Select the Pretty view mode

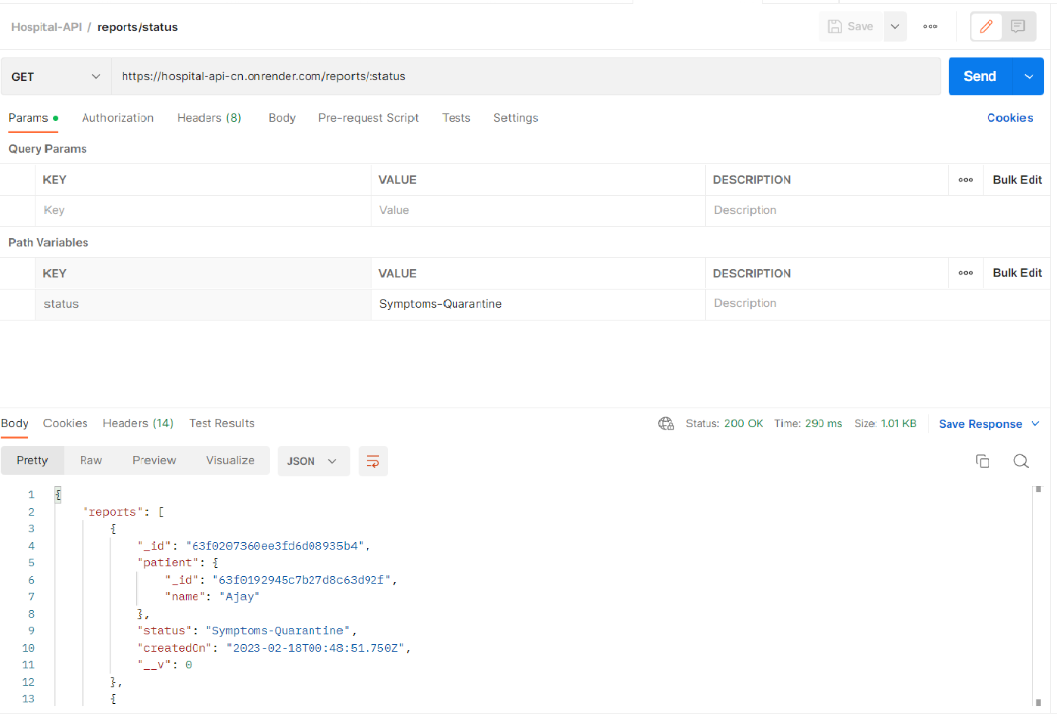(x=33, y=460)
